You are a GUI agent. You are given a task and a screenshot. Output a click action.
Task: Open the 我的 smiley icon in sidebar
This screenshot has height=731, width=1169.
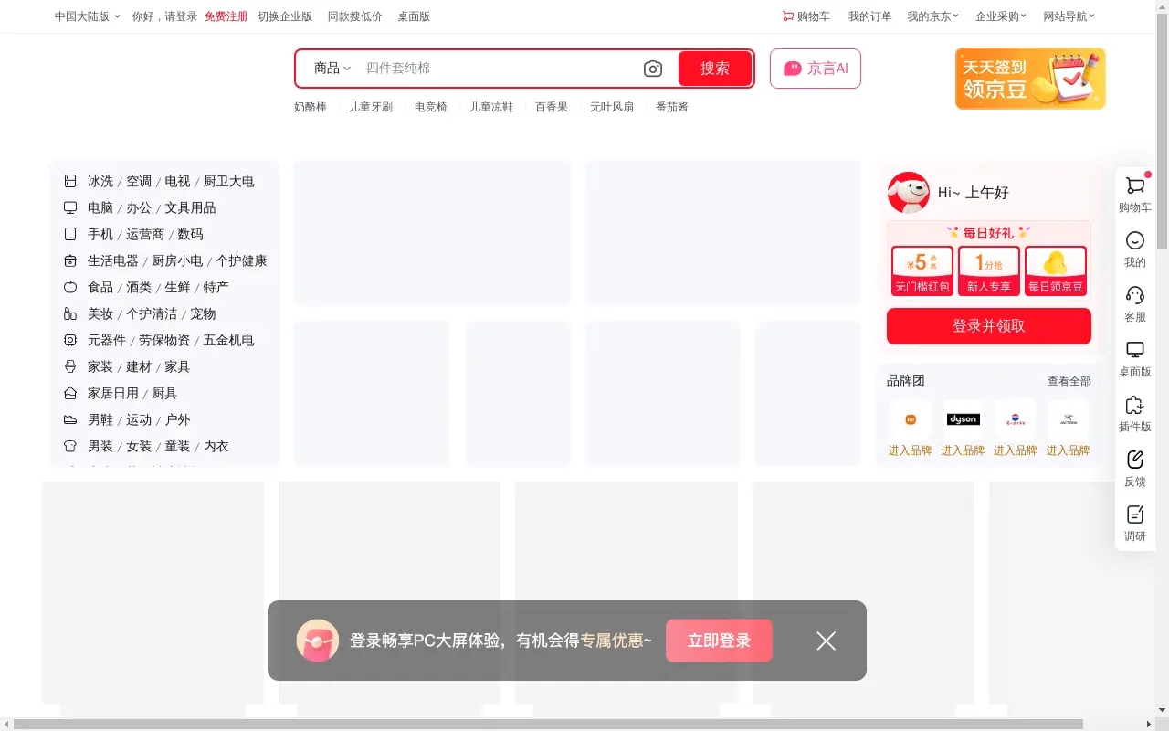click(1135, 240)
